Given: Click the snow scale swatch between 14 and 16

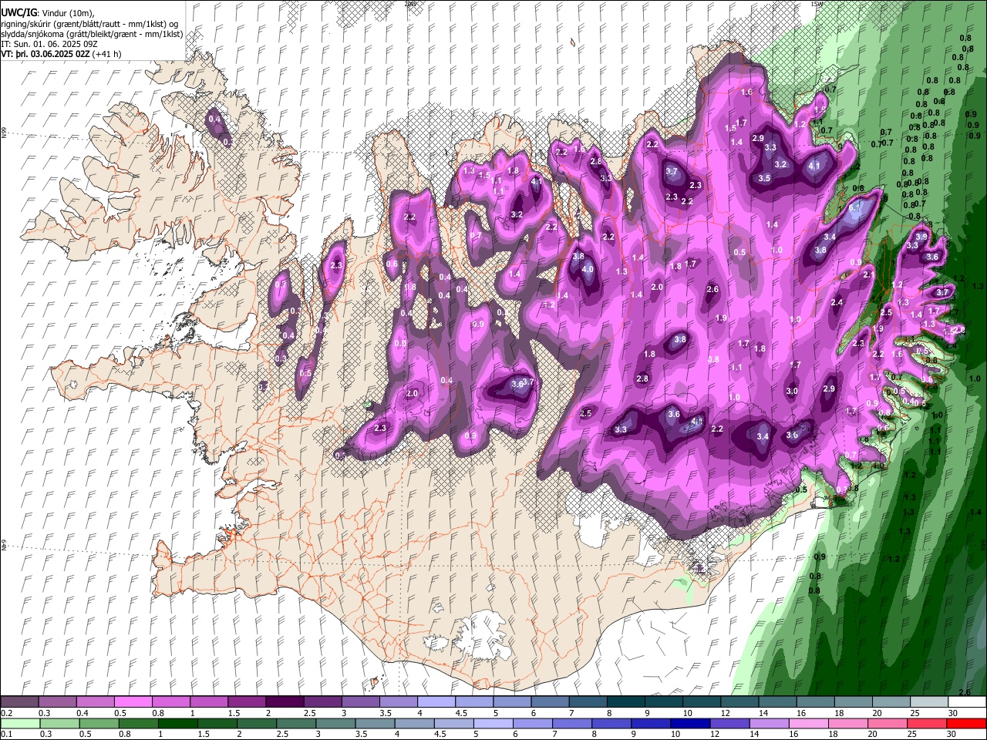Looking at the screenshot, I should tap(776, 702).
